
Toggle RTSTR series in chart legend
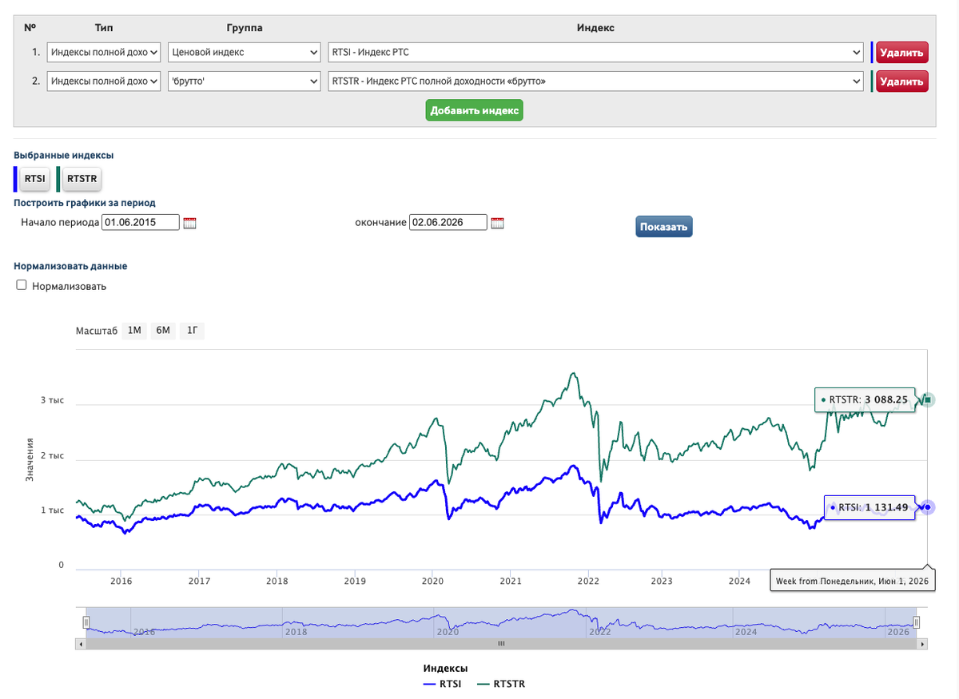500,684
